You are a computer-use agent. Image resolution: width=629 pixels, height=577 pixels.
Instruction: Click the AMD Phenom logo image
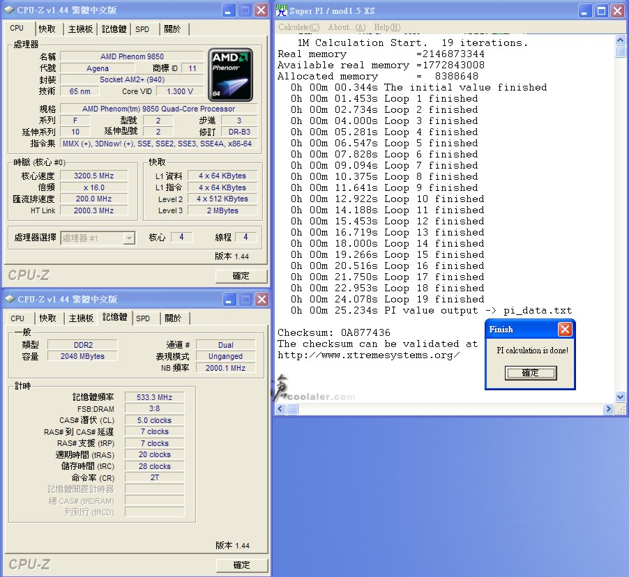coord(230,75)
